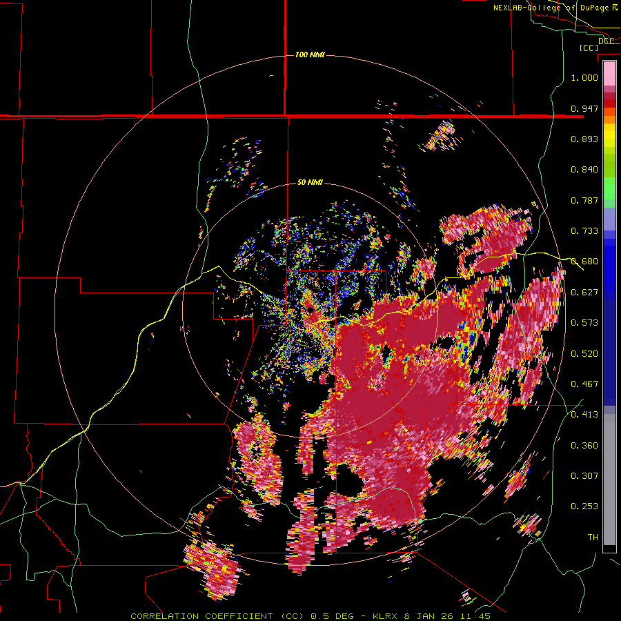Select the 0.840 legend value
This screenshot has width=621, height=621.
coord(584,170)
